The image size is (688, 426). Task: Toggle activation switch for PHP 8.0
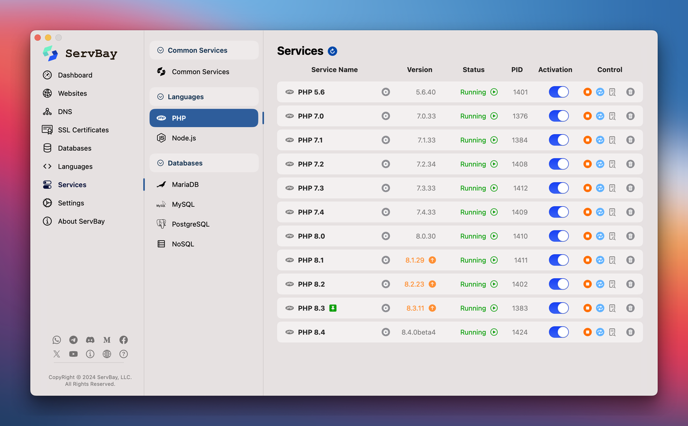(558, 236)
